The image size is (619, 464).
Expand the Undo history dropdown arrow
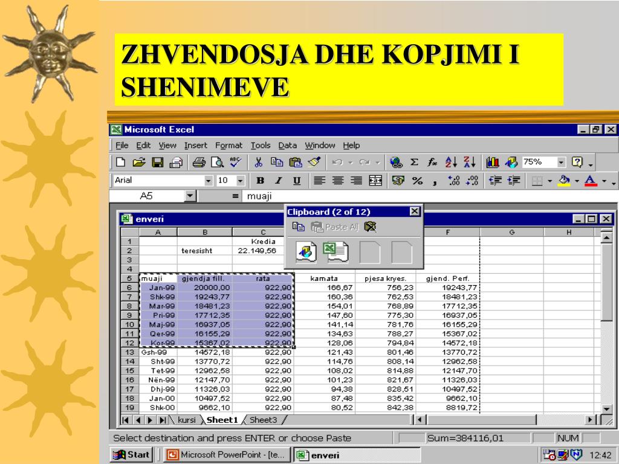tap(350, 162)
